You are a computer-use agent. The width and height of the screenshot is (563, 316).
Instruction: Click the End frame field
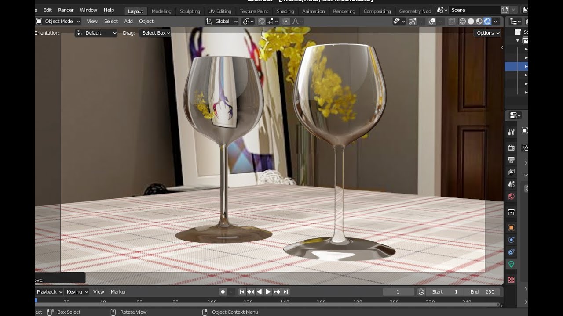tap(482, 292)
